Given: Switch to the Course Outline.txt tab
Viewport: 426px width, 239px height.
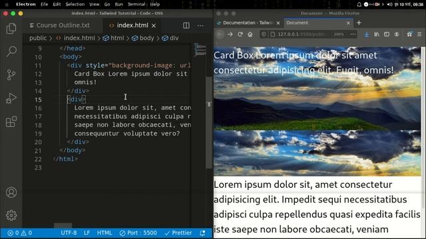Looking at the screenshot, I should click(x=60, y=25).
